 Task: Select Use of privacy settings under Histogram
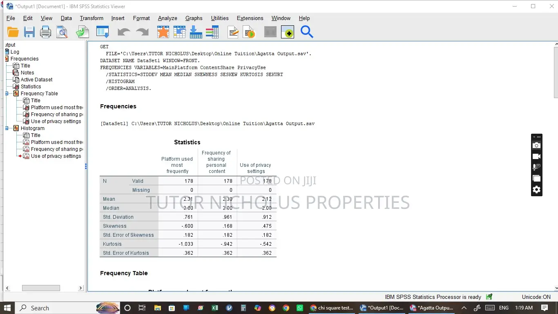(56, 156)
